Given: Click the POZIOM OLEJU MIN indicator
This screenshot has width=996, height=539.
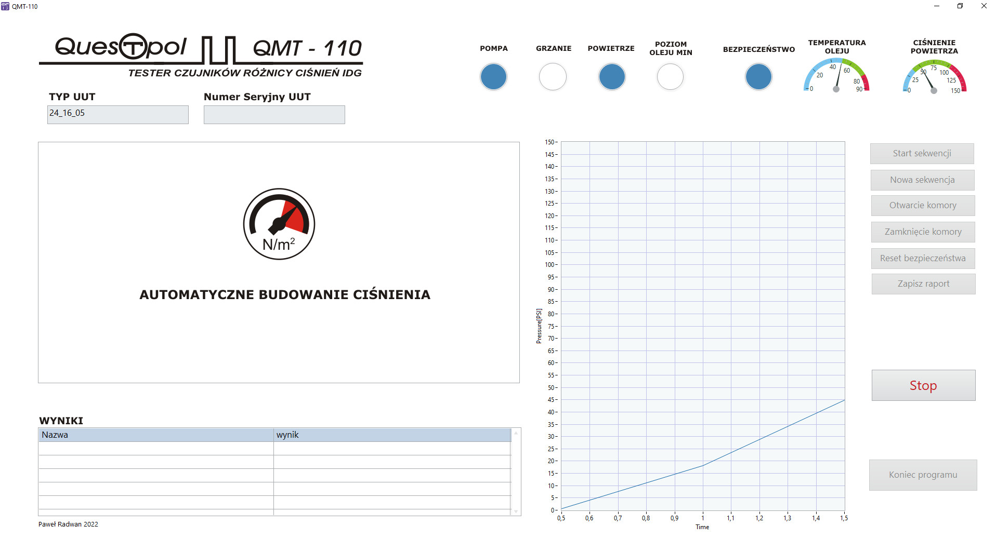Looking at the screenshot, I should (670, 77).
